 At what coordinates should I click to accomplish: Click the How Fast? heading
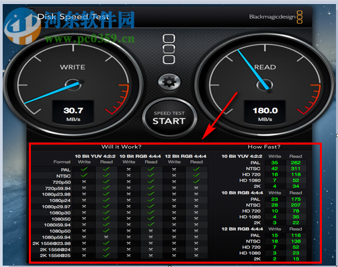[264, 147]
